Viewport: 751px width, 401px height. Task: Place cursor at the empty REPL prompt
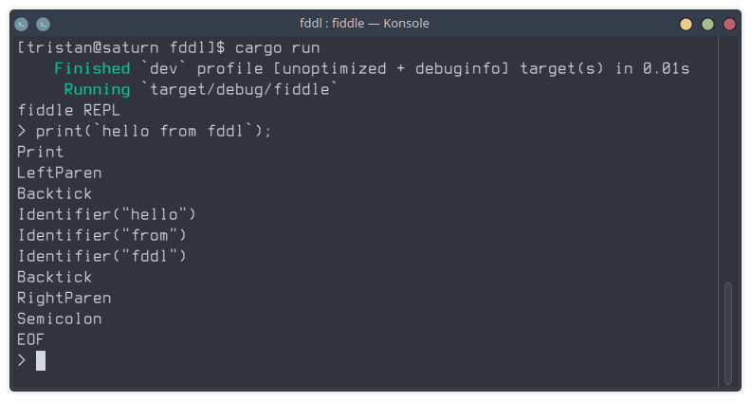tap(41, 360)
